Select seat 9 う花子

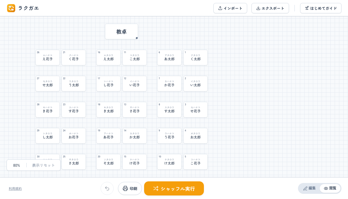[x=169, y=136]
